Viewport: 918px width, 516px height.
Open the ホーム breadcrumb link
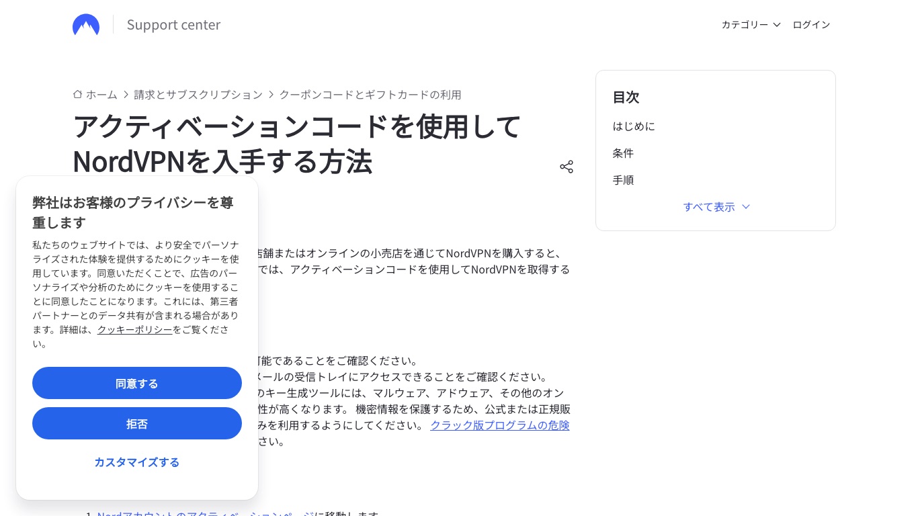click(101, 95)
